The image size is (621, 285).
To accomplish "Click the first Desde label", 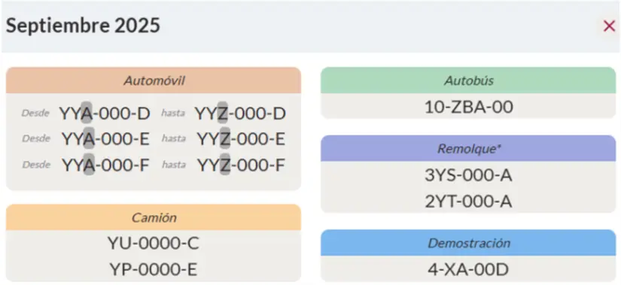I will [35, 114].
